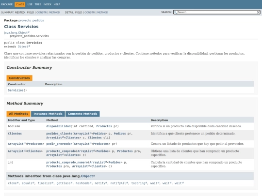Open the Object link after extends
Viewport: 262px width, 196px height.
click(24, 46)
